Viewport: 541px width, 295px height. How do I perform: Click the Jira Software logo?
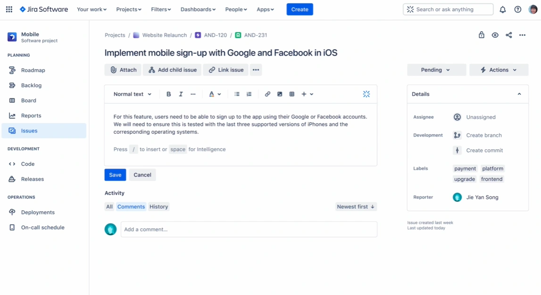(44, 9)
